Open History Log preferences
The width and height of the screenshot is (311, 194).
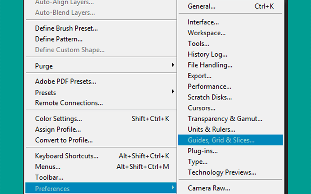click(x=231, y=54)
